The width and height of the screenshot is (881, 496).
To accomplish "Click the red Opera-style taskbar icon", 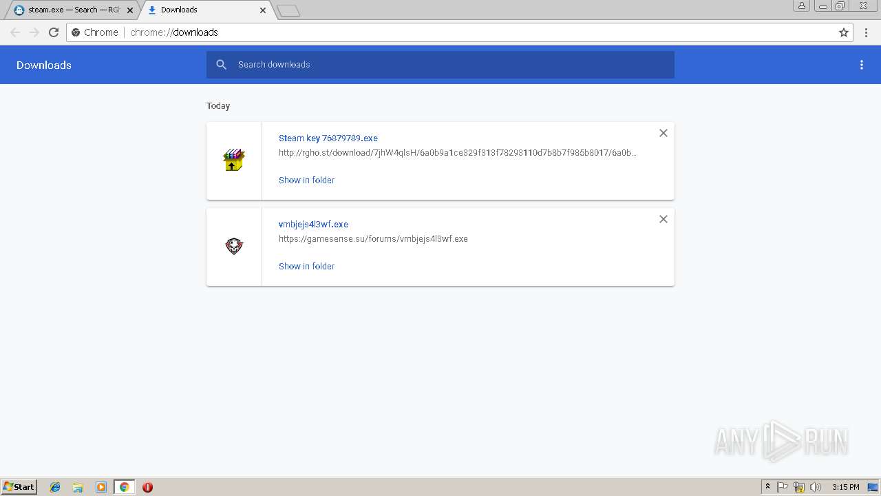I will coord(147,487).
